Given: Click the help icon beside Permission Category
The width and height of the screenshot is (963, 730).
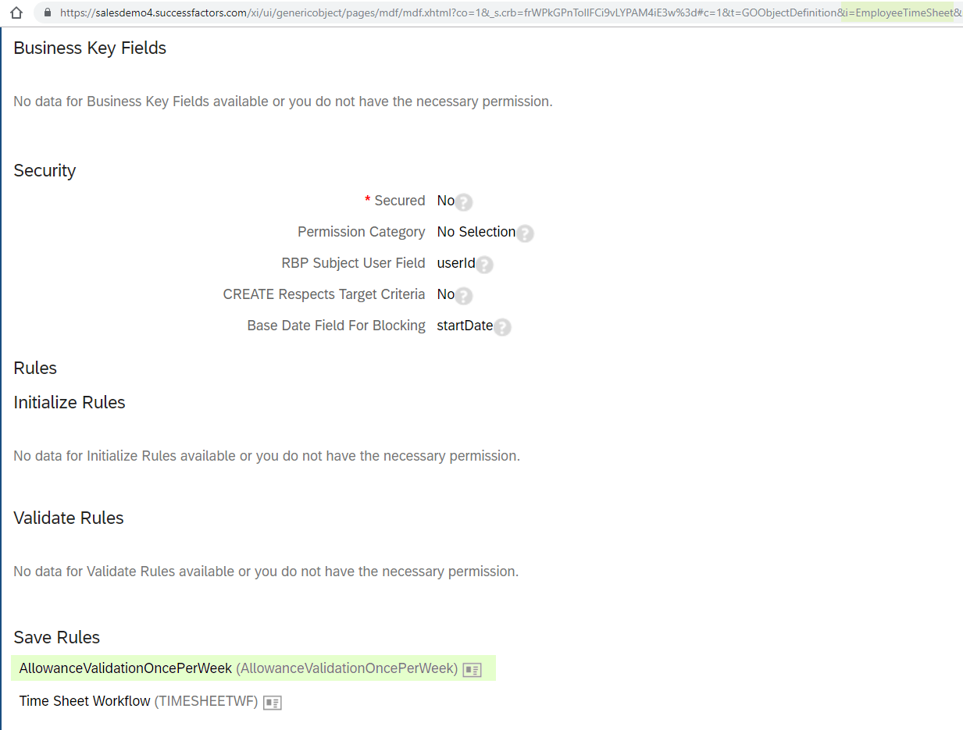Looking at the screenshot, I should click(x=525, y=233).
